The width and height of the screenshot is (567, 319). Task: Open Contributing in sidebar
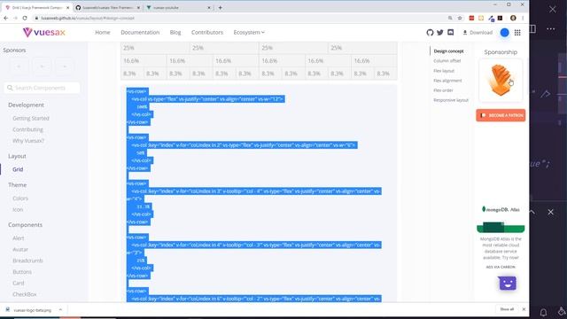coord(27,129)
